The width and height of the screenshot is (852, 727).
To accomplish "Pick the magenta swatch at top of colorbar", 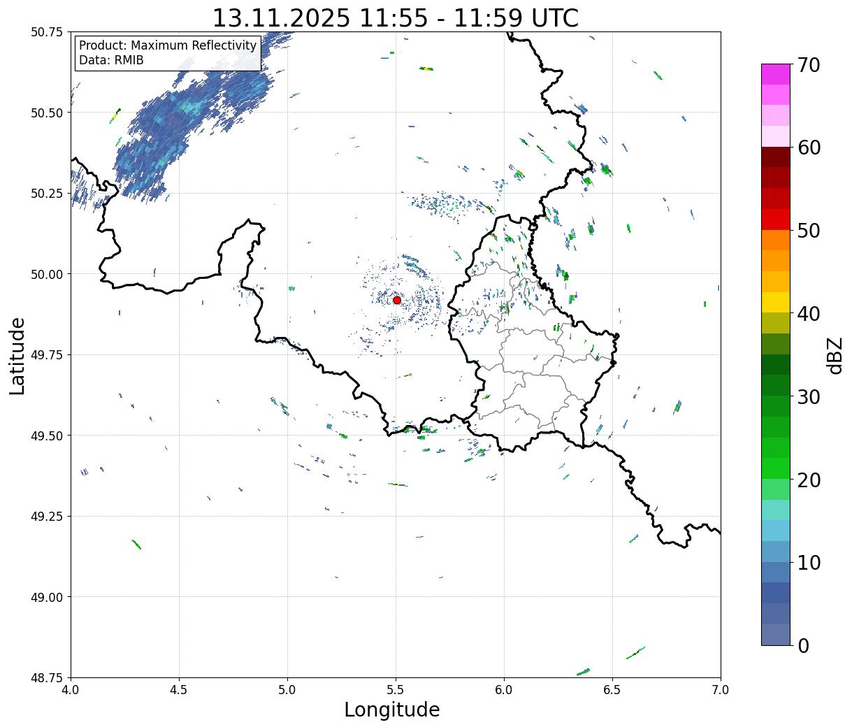I will point(776,74).
